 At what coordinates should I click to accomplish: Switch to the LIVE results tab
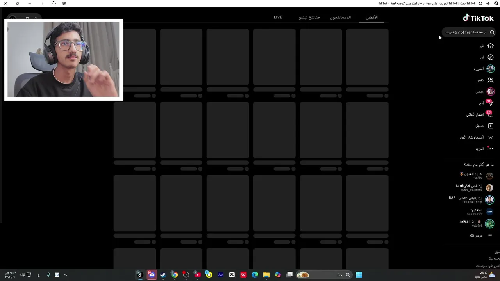coord(278,17)
